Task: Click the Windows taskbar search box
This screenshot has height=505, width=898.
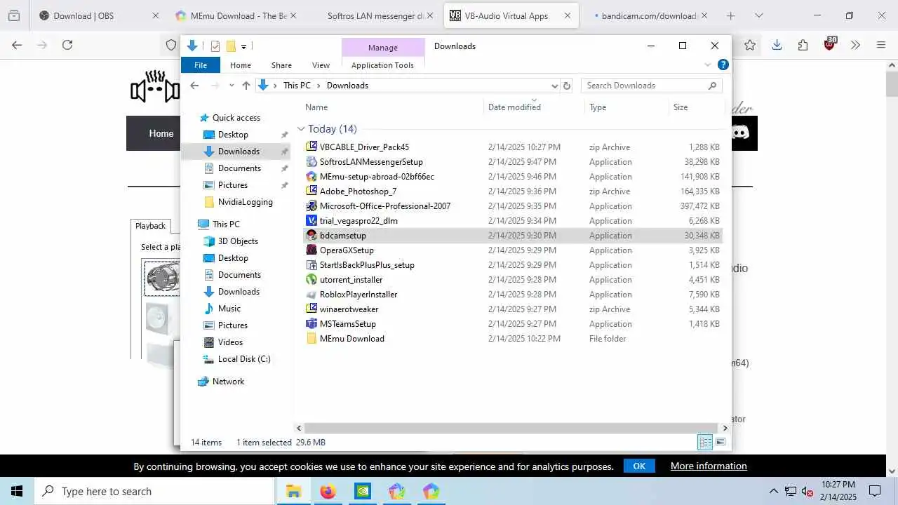Action: point(154,491)
